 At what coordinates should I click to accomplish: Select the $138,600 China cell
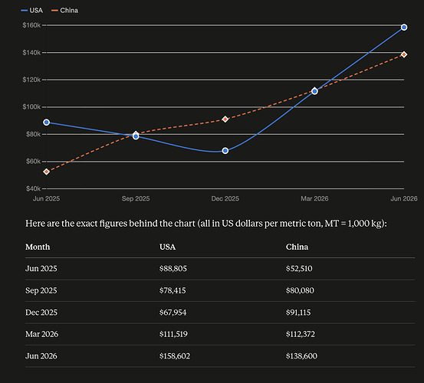point(301,356)
